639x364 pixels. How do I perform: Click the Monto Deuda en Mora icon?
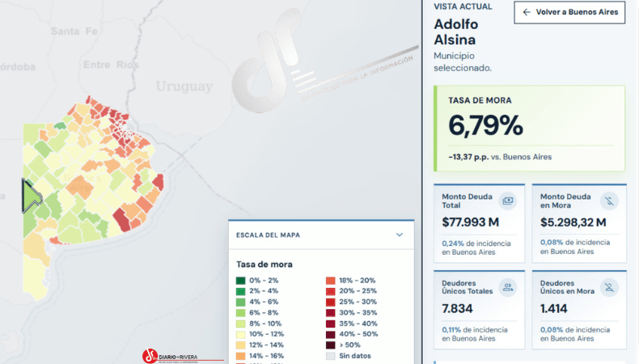point(609,201)
